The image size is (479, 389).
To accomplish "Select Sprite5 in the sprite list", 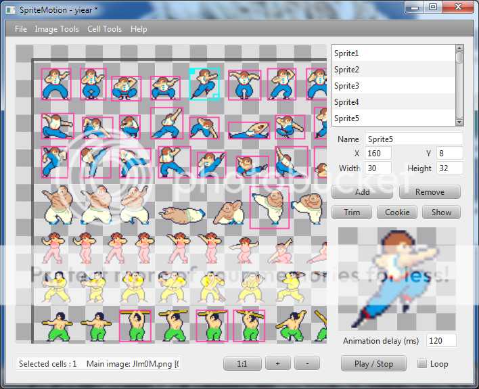I will point(394,118).
